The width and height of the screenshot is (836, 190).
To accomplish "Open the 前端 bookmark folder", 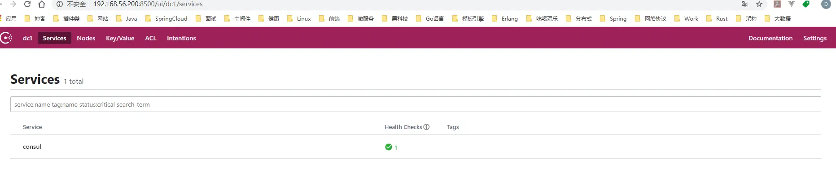I will 329,18.
